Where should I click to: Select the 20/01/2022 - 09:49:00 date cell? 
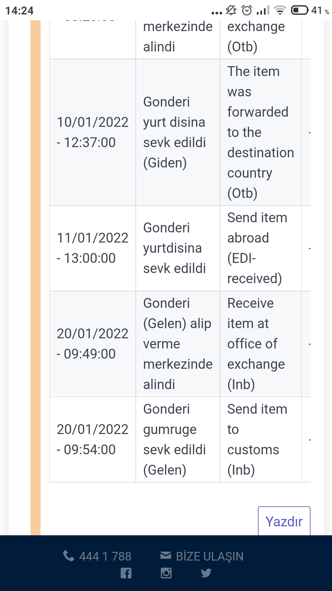pos(93,344)
